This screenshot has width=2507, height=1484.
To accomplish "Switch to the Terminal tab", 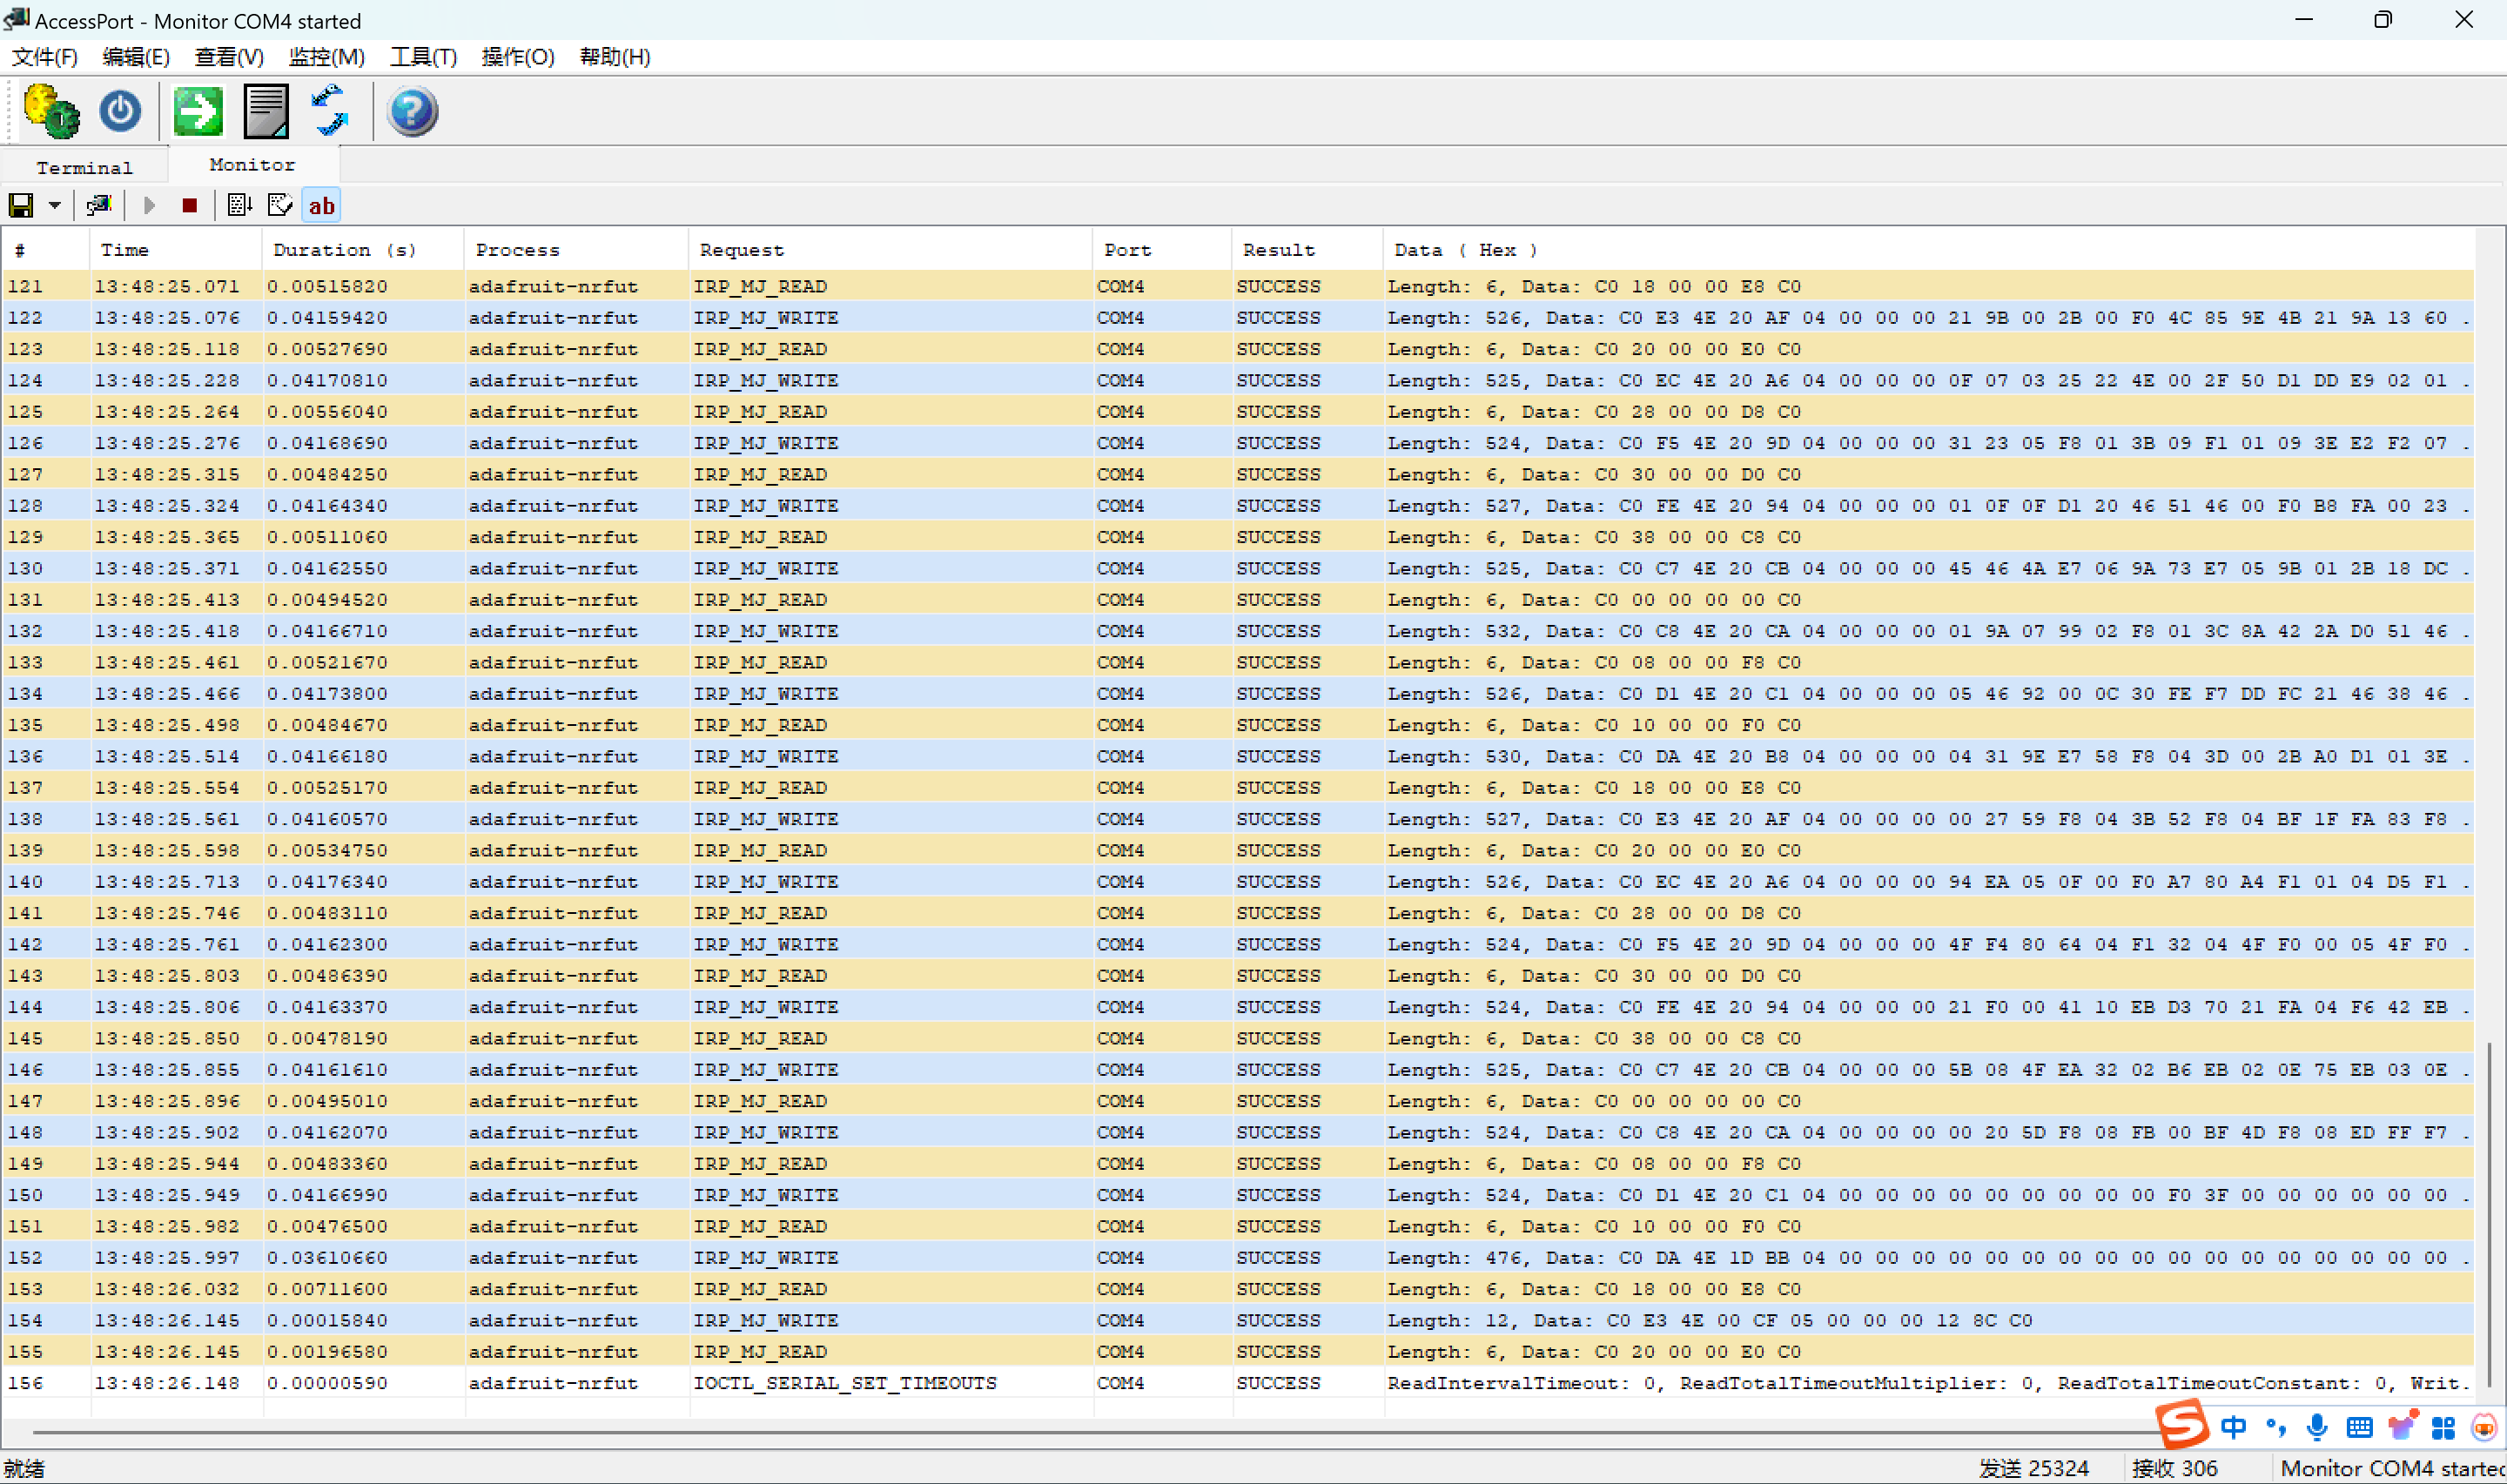I will coord(84,167).
